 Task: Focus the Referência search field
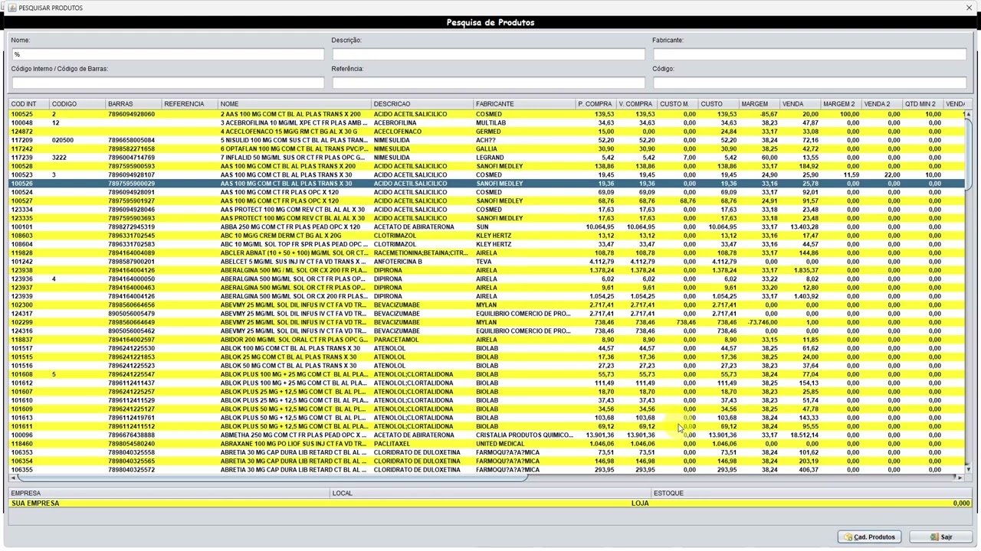pos(488,83)
